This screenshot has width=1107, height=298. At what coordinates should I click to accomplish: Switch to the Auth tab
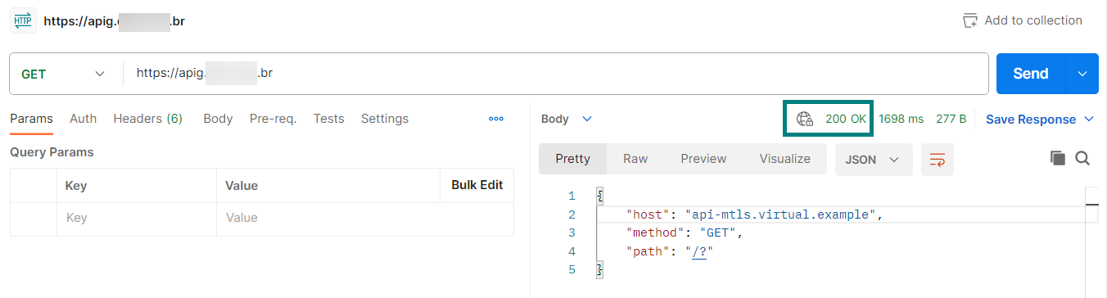tap(83, 119)
